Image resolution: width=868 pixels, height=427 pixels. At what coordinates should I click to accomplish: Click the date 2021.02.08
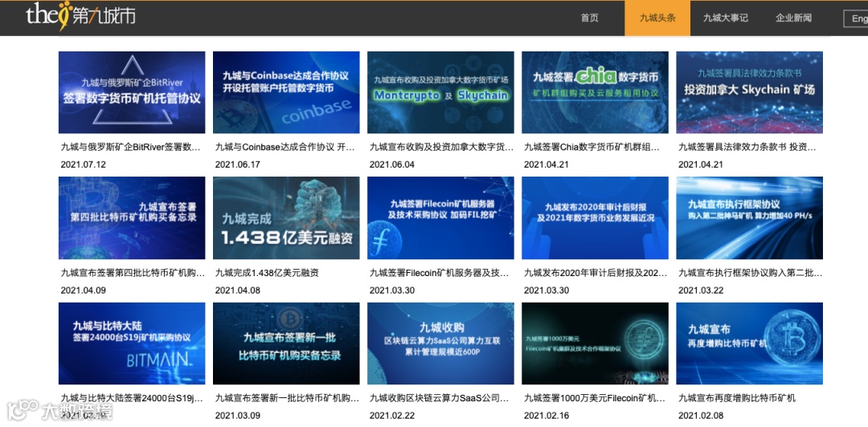point(701,415)
